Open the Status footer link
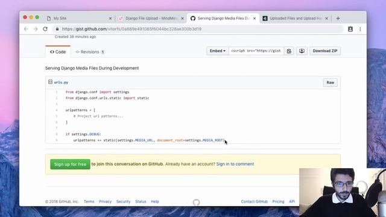The height and width of the screenshot is (217, 386). point(141,201)
